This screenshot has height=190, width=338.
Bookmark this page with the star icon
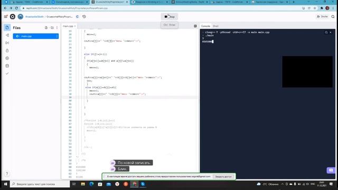pyautogui.click(x=315, y=8)
